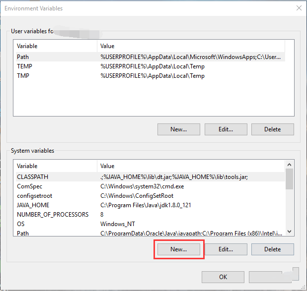Create a New system variable
Screen dimensions: 307x291
pos(178,249)
